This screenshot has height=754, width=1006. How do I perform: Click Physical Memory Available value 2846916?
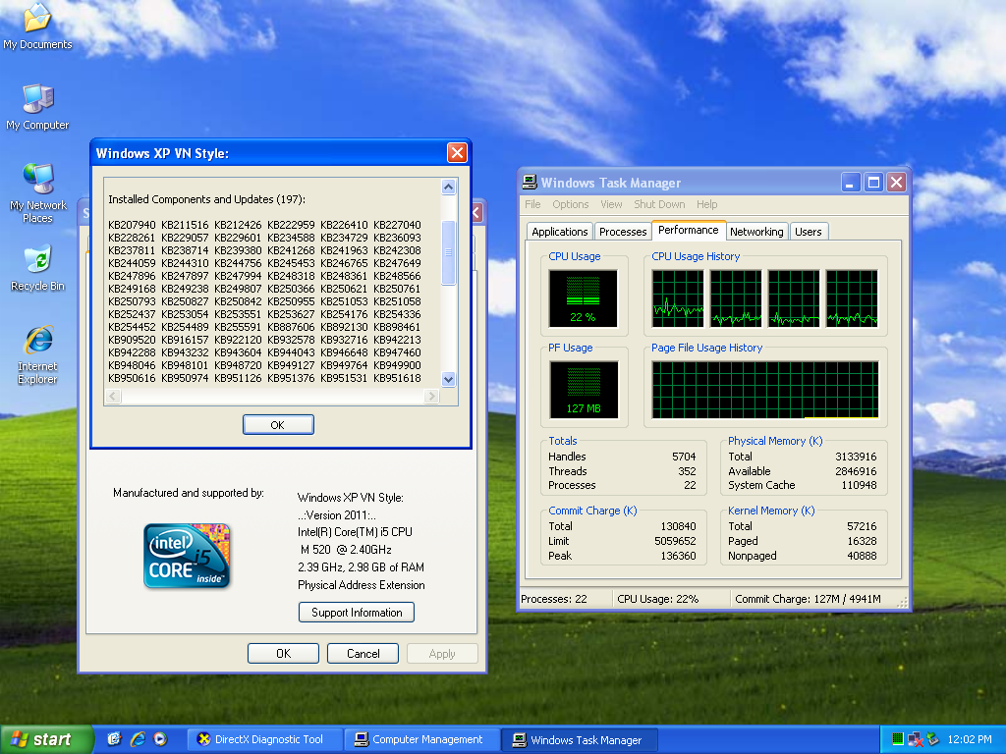click(x=856, y=471)
